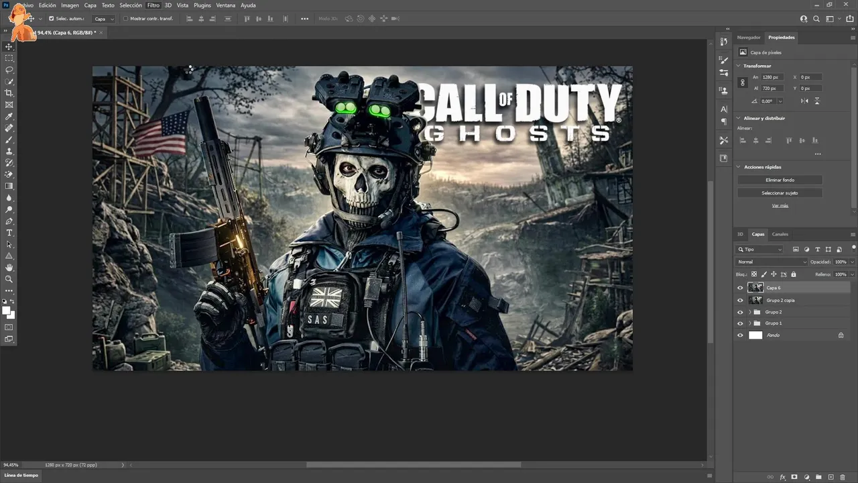Create a new adjustment layer

(x=807, y=477)
